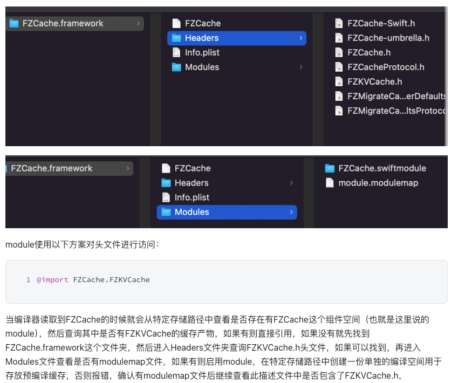Image resolution: width=465 pixels, height=383 pixels.
Task: Expand the chevron on highlighted Headers row
Action: point(300,38)
